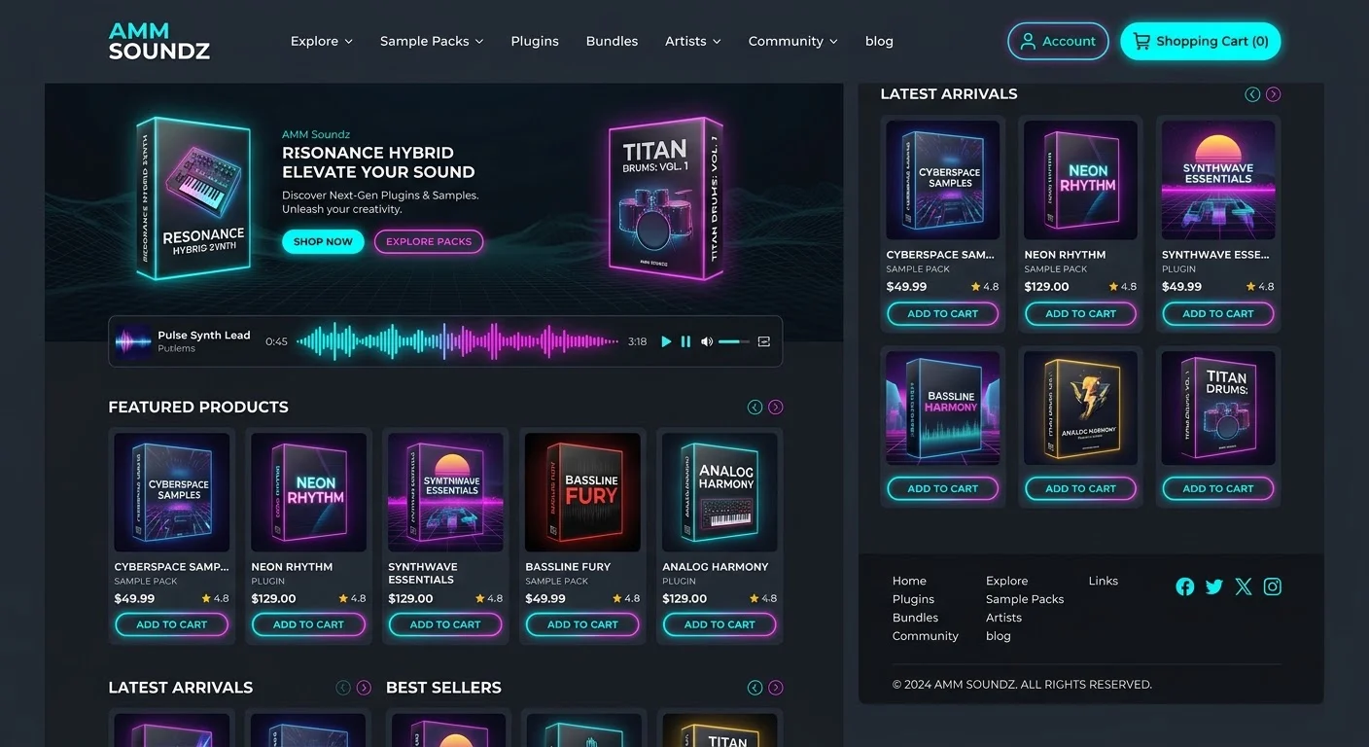Expand the Explore menu
The width and height of the screenshot is (1369, 747).
(322, 41)
